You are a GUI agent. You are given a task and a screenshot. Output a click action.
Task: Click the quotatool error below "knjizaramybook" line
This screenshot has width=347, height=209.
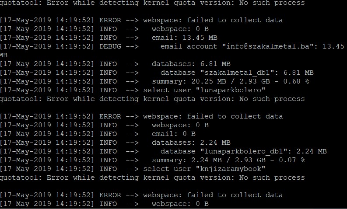coord(152,178)
